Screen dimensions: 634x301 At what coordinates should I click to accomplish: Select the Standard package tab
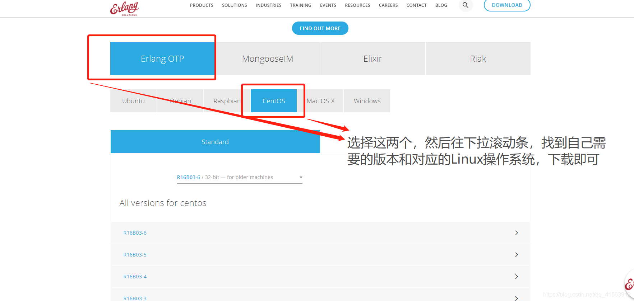coord(215,142)
